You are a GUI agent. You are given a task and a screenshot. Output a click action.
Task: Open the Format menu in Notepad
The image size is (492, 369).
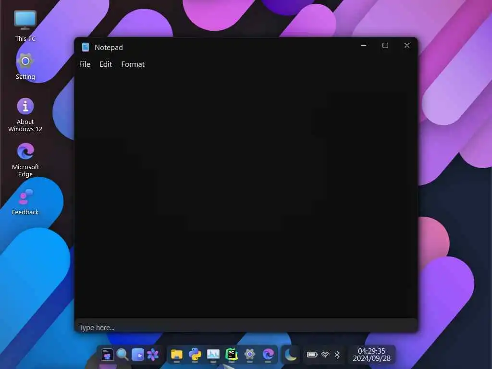tap(133, 64)
